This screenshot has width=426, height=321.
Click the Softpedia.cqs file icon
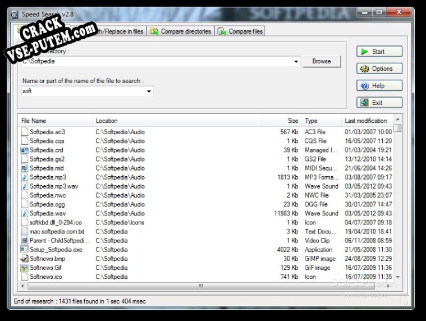pos(25,141)
